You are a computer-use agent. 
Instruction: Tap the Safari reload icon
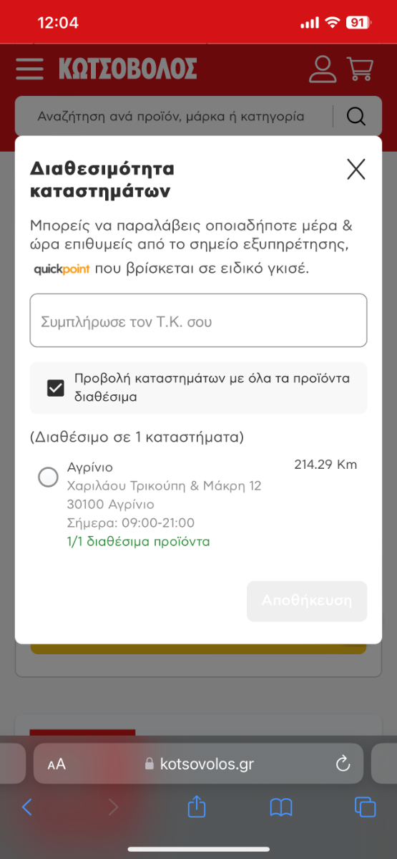pyautogui.click(x=343, y=764)
